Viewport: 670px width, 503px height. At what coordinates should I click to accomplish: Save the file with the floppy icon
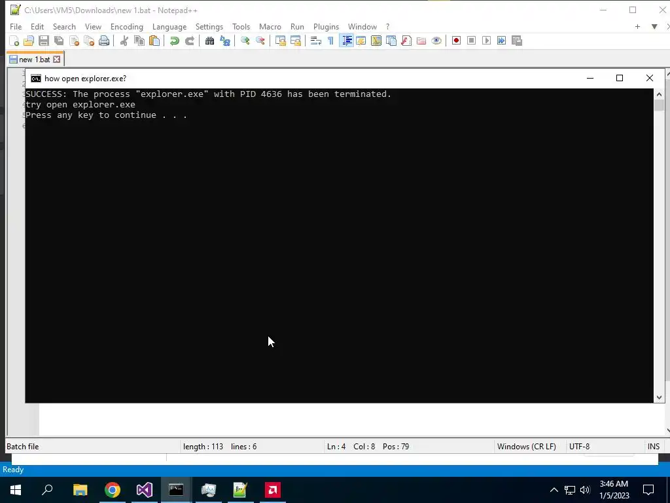[44, 41]
